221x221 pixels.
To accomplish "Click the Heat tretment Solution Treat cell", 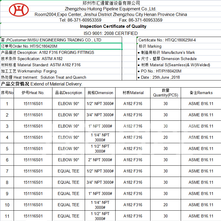I will click(61, 77).
